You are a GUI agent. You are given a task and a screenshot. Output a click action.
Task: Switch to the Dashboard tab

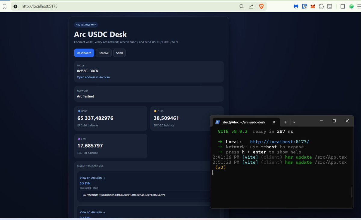click(84, 53)
